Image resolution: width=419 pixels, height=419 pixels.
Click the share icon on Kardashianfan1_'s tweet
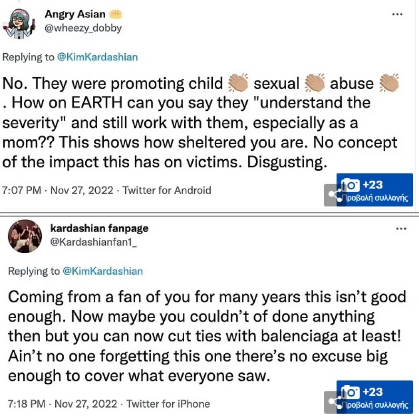point(332,402)
